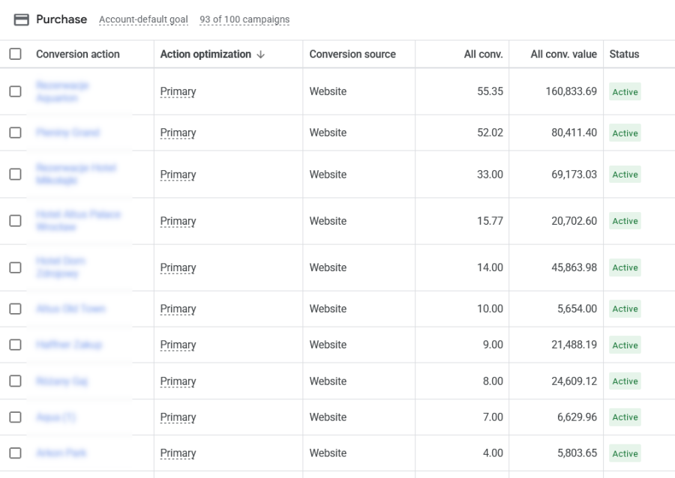675x478 pixels.
Task: Open the Account-default goal setting
Action: (x=143, y=19)
